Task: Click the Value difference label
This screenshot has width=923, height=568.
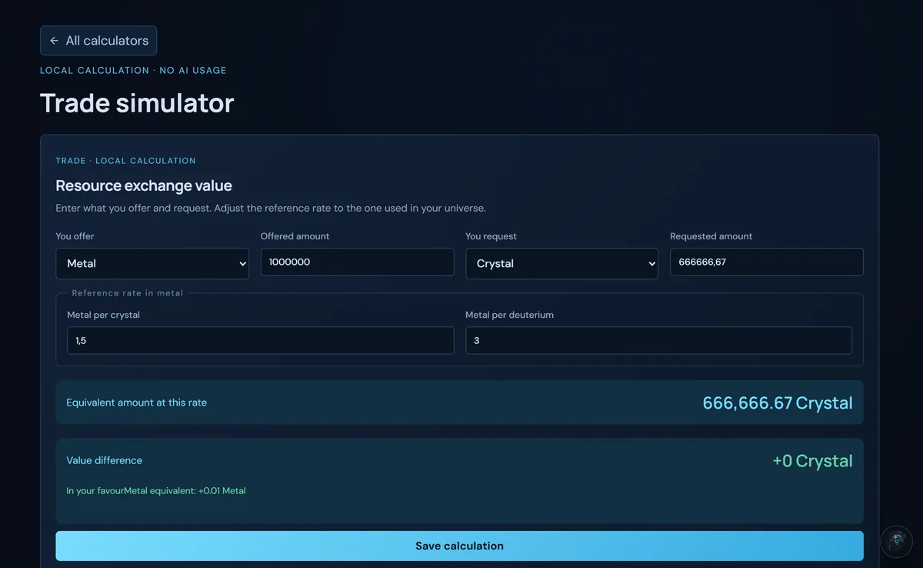Action: point(105,460)
